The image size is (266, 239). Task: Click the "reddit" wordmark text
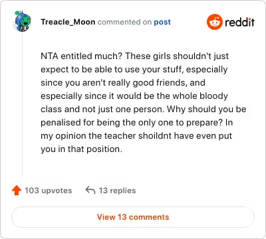(x=239, y=22)
